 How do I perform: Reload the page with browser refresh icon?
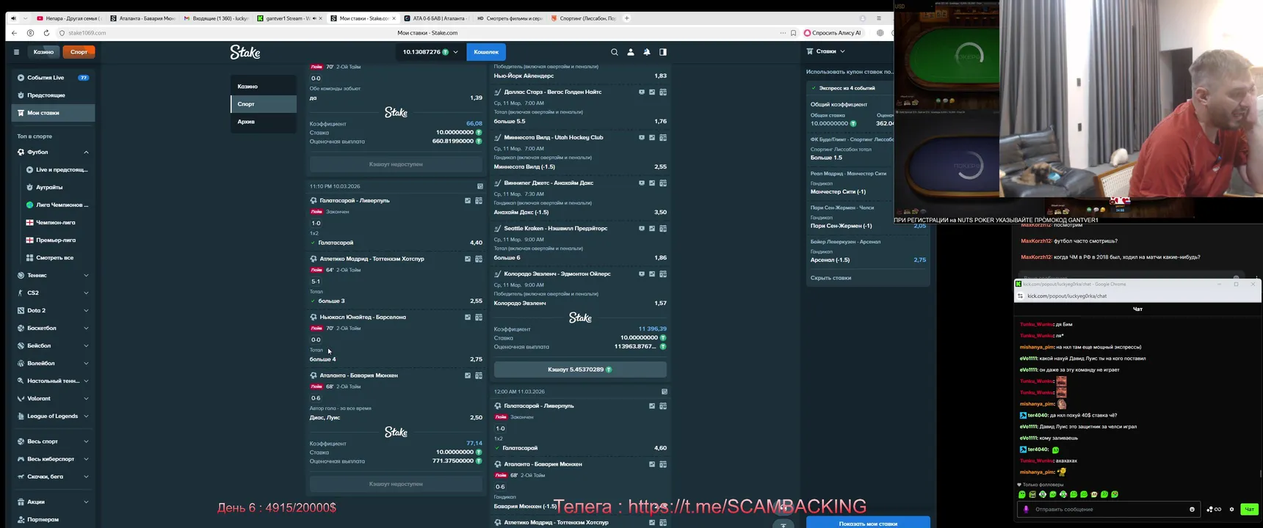click(46, 33)
